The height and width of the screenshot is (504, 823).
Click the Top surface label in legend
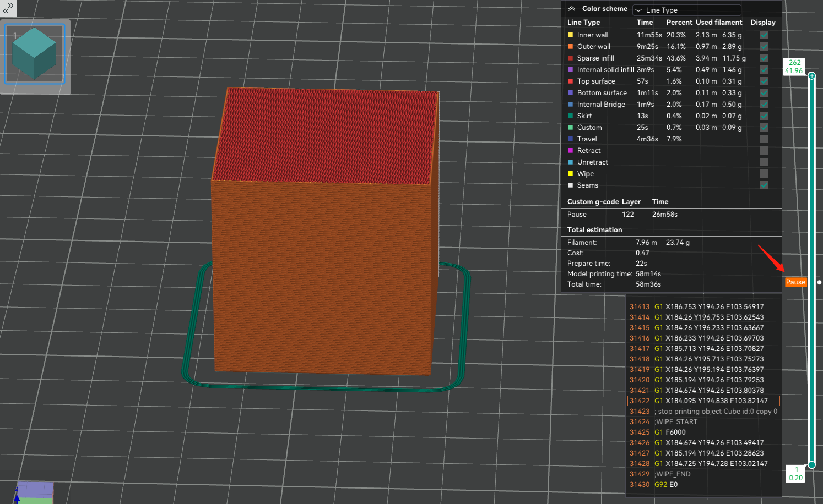pos(596,81)
